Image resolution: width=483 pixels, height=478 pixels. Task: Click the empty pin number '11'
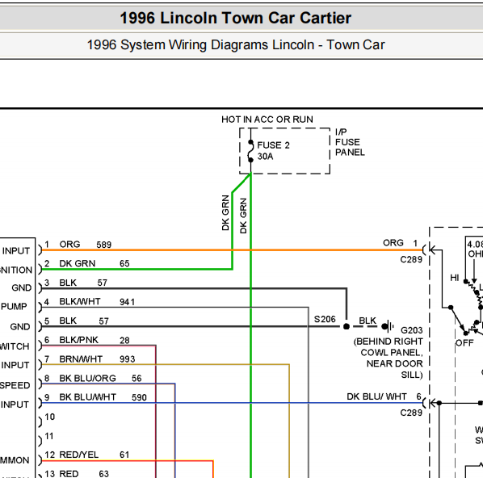(49, 436)
